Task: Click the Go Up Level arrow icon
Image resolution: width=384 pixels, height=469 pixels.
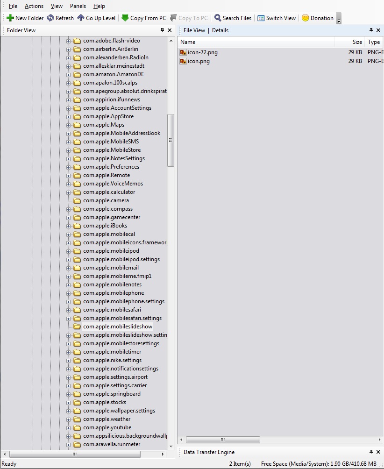Action: (x=81, y=18)
